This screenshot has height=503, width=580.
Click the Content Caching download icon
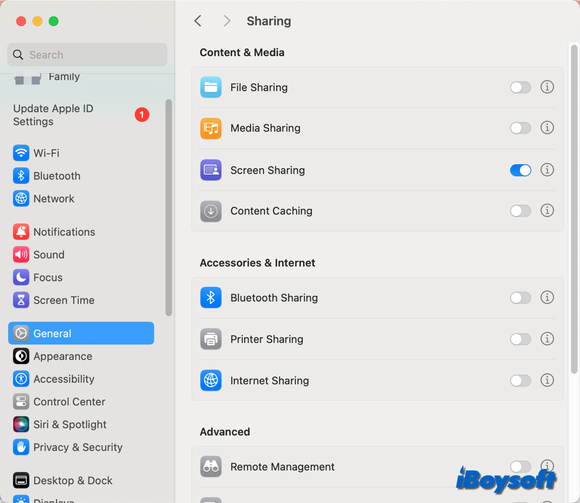click(211, 211)
